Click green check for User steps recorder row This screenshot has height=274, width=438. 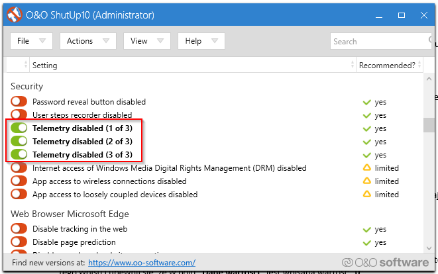[x=367, y=115]
